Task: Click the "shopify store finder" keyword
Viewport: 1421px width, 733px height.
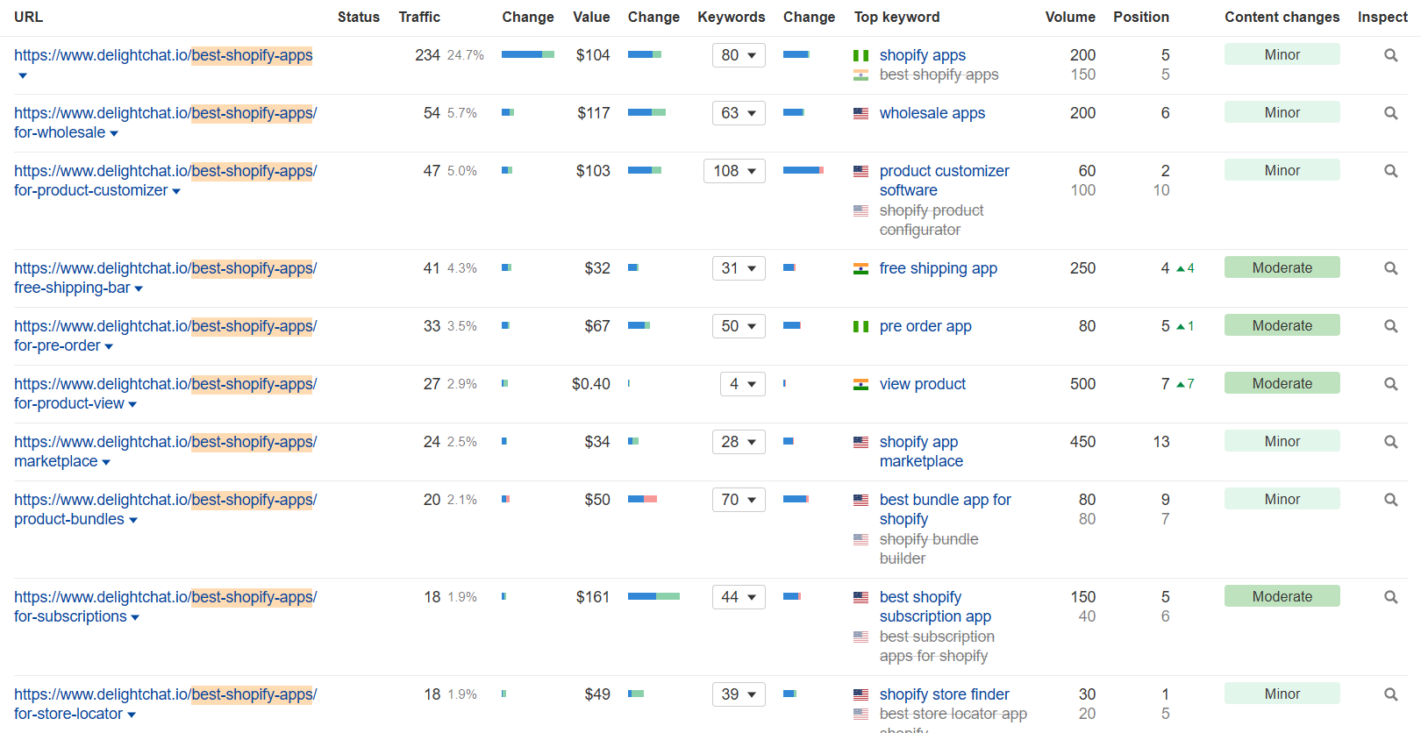Action: (x=945, y=694)
